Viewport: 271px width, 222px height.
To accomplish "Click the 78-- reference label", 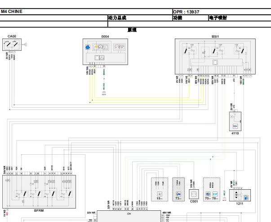I will 215,199.
